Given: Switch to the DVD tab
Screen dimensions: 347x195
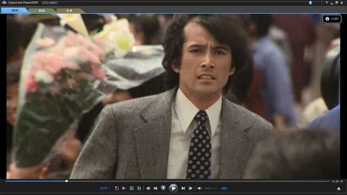Looking at the screenshot, I should [x=15, y=10].
